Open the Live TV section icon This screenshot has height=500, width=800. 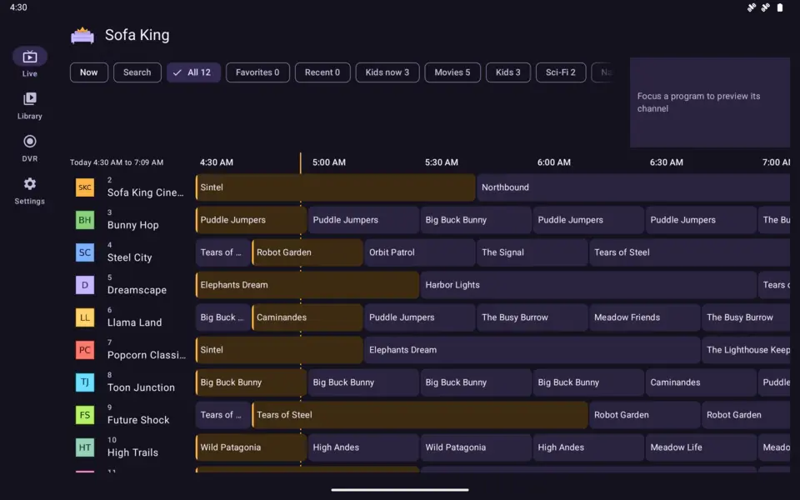tap(30, 57)
